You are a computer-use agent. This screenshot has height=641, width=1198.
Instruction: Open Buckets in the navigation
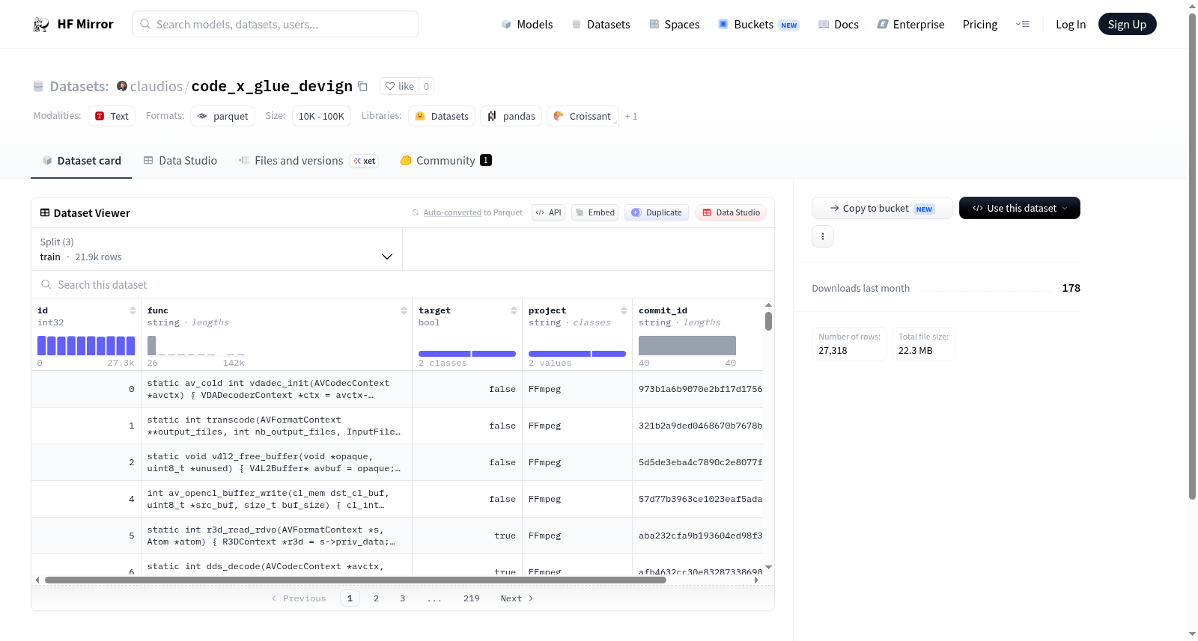[x=758, y=24]
